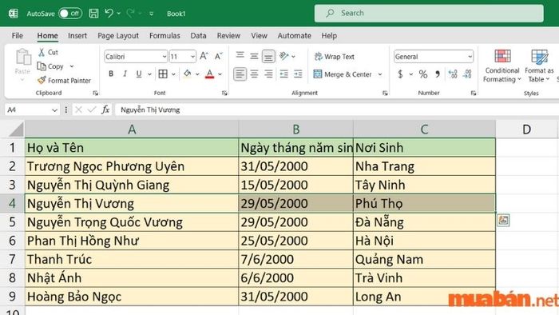Click the Quick Analysis icon beside row 5
The width and height of the screenshot is (559, 315).
coord(503,220)
